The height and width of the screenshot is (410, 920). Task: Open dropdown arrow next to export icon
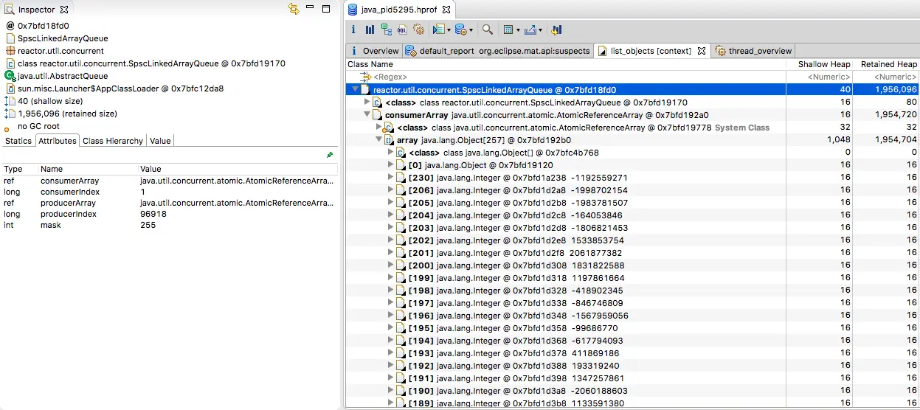tap(540, 31)
